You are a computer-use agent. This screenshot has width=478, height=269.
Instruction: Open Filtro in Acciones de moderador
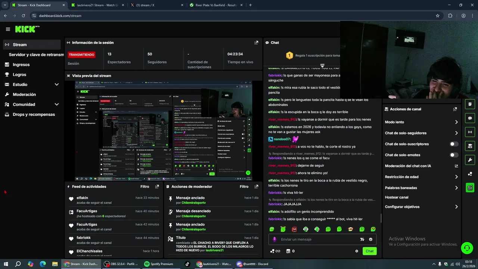(x=244, y=186)
